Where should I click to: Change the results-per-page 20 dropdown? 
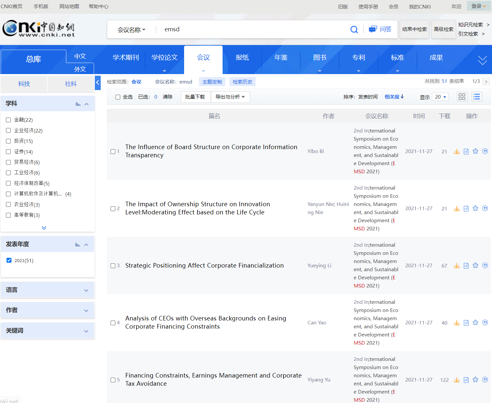[440, 97]
